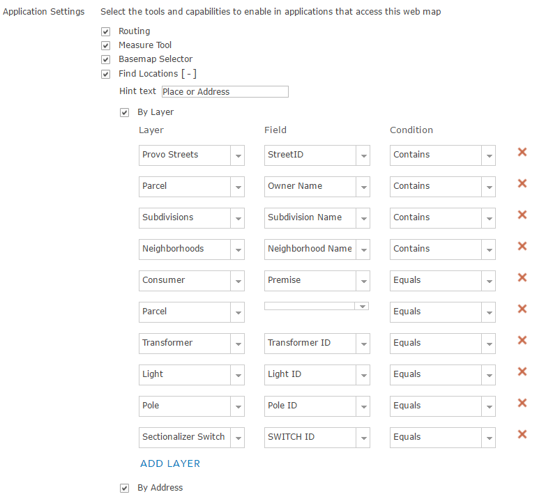Open the Provo Streets layer dropdown
The height and width of the screenshot is (499, 553).
238,155
